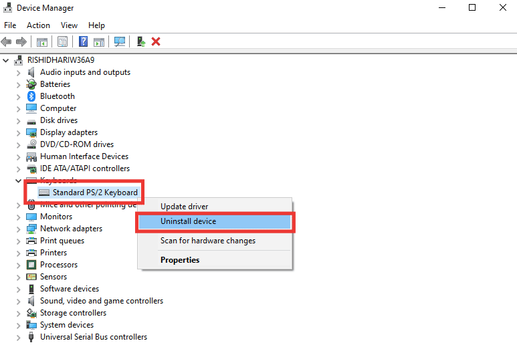
Task: Click the Device Manager title bar icon
Action: pyautogui.click(x=8, y=7)
